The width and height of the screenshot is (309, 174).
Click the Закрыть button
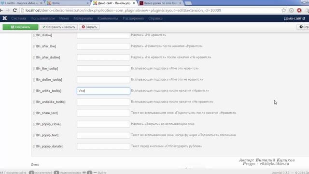89,27
